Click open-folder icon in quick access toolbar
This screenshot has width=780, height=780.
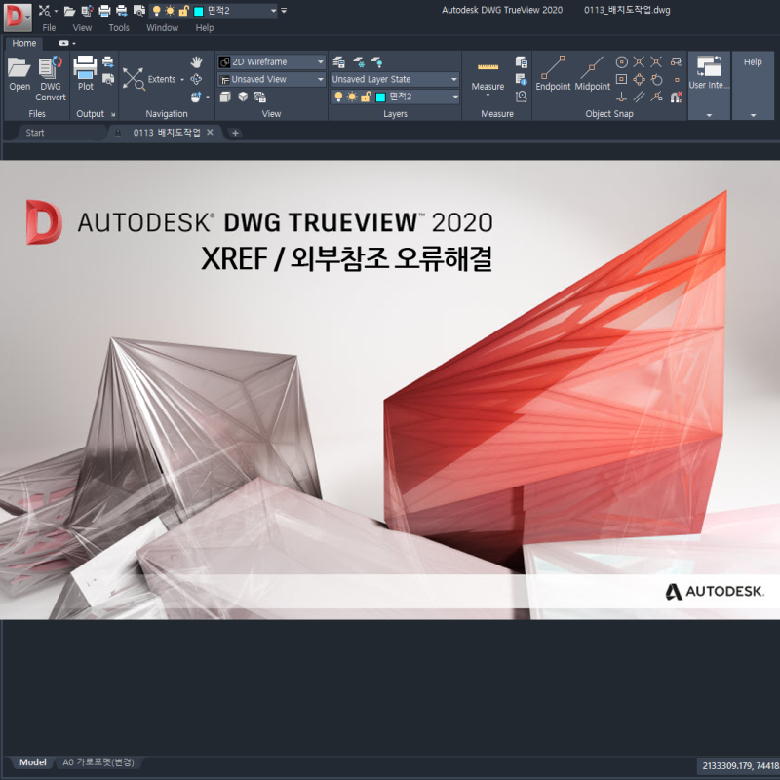tap(69, 11)
